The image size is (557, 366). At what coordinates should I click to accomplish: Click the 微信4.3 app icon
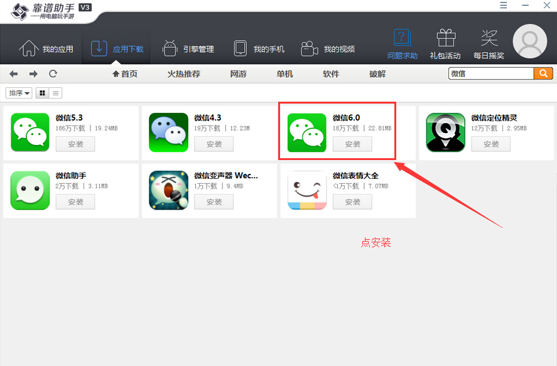point(168,132)
